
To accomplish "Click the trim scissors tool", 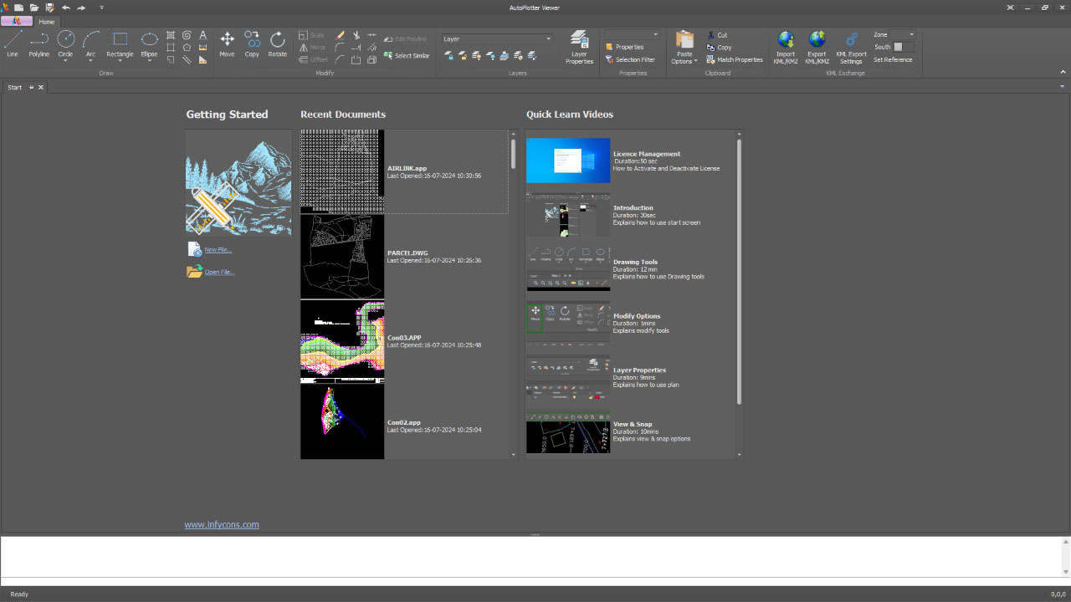I will (356, 36).
